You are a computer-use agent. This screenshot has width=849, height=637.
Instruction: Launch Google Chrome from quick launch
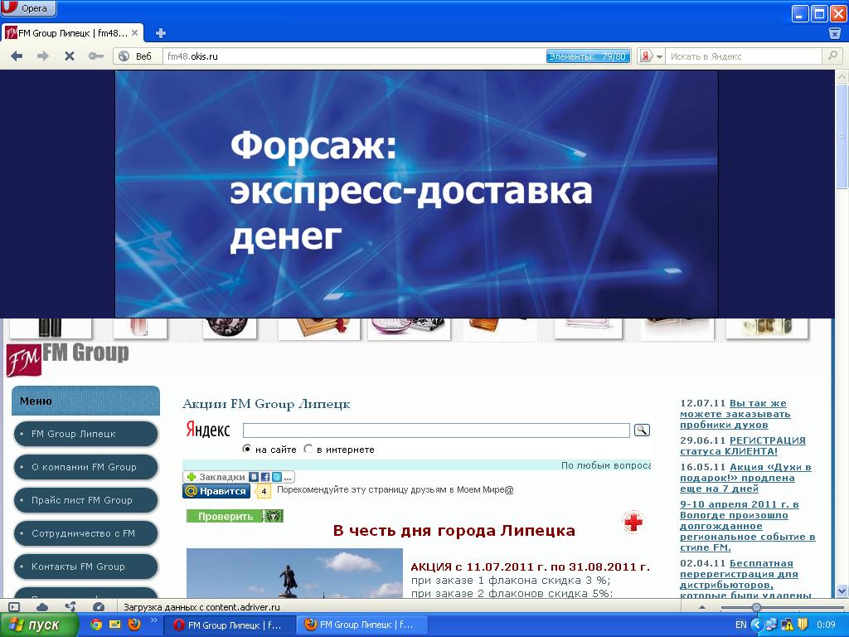coord(96,625)
